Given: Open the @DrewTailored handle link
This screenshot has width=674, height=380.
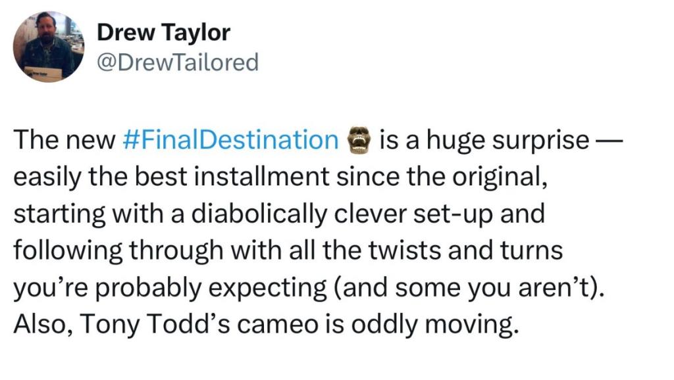Looking at the screenshot, I should click(x=178, y=62).
